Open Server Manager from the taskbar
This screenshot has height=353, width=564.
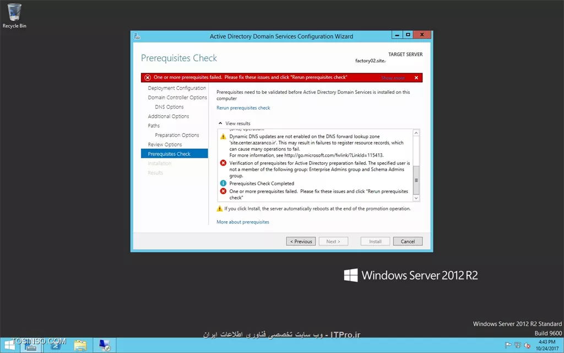pos(31,345)
